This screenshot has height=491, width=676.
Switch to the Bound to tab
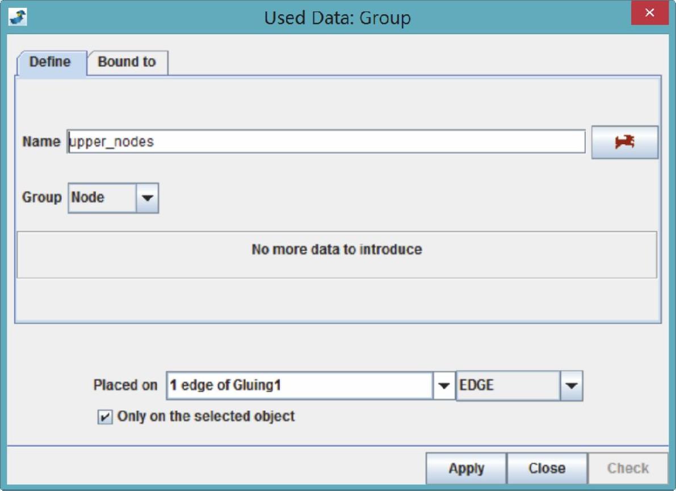click(x=127, y=62)
